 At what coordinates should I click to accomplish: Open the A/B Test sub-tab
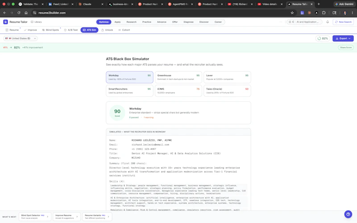point(71,30)
